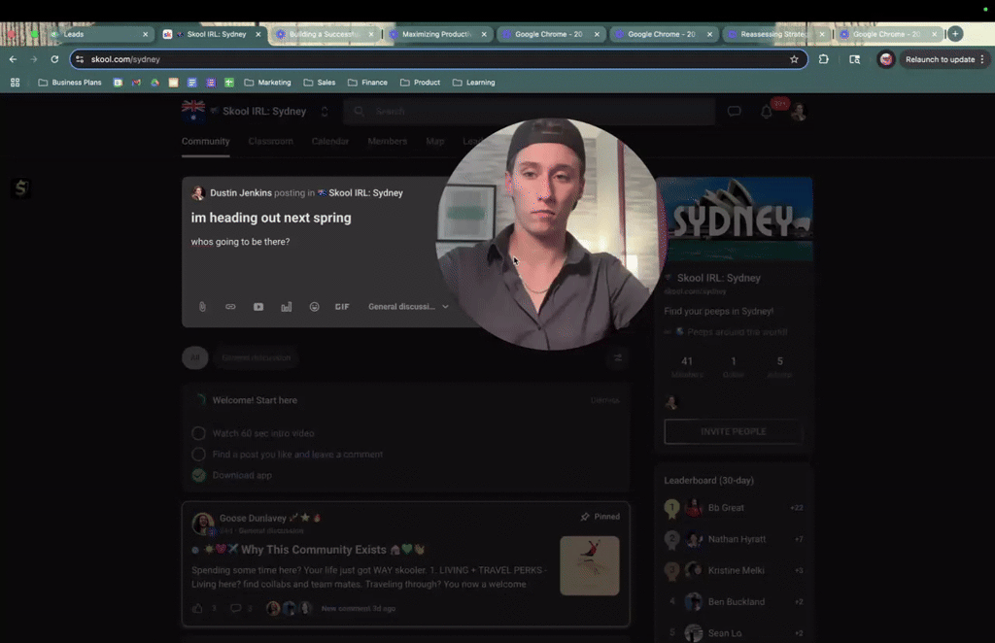This screenshot has height=643, width=995.
Task: Toggle Find a post and comment checkbox
Action: pos(198,454)
